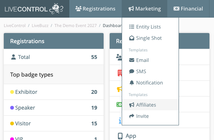214x140 pixels.
Task: Collapse the Marketing dropdown menu
Action: click(145, 9)
